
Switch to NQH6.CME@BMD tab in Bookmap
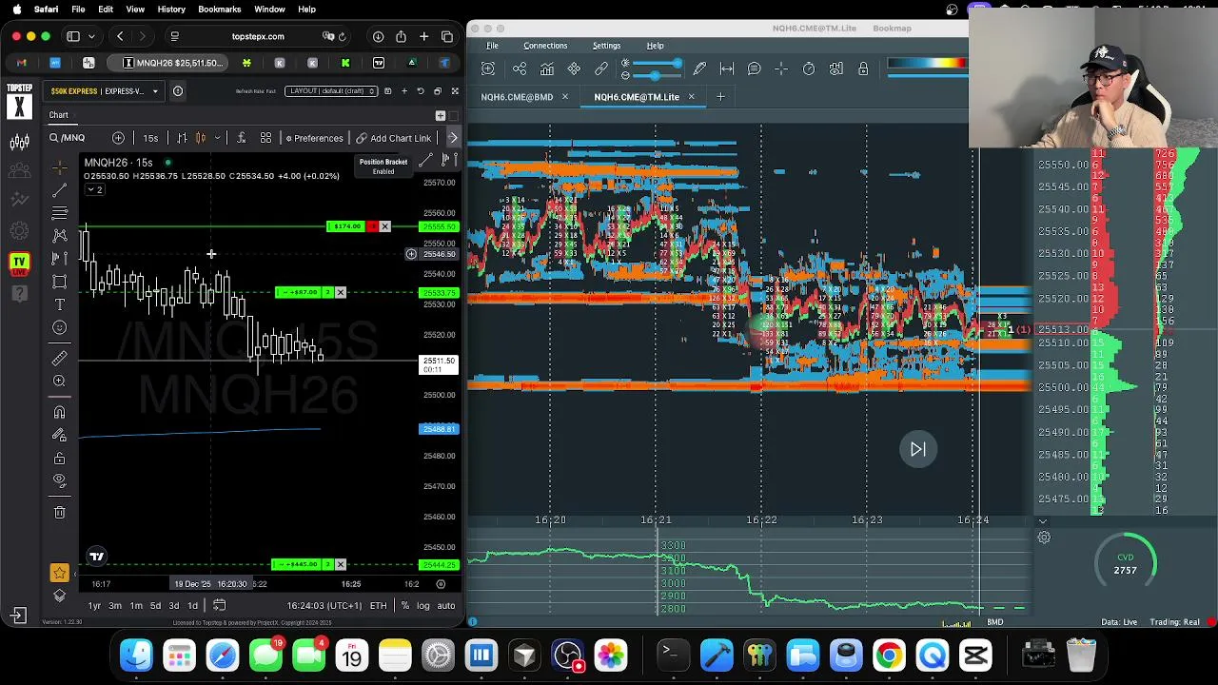pyautogui.click(x=517, y=97)
